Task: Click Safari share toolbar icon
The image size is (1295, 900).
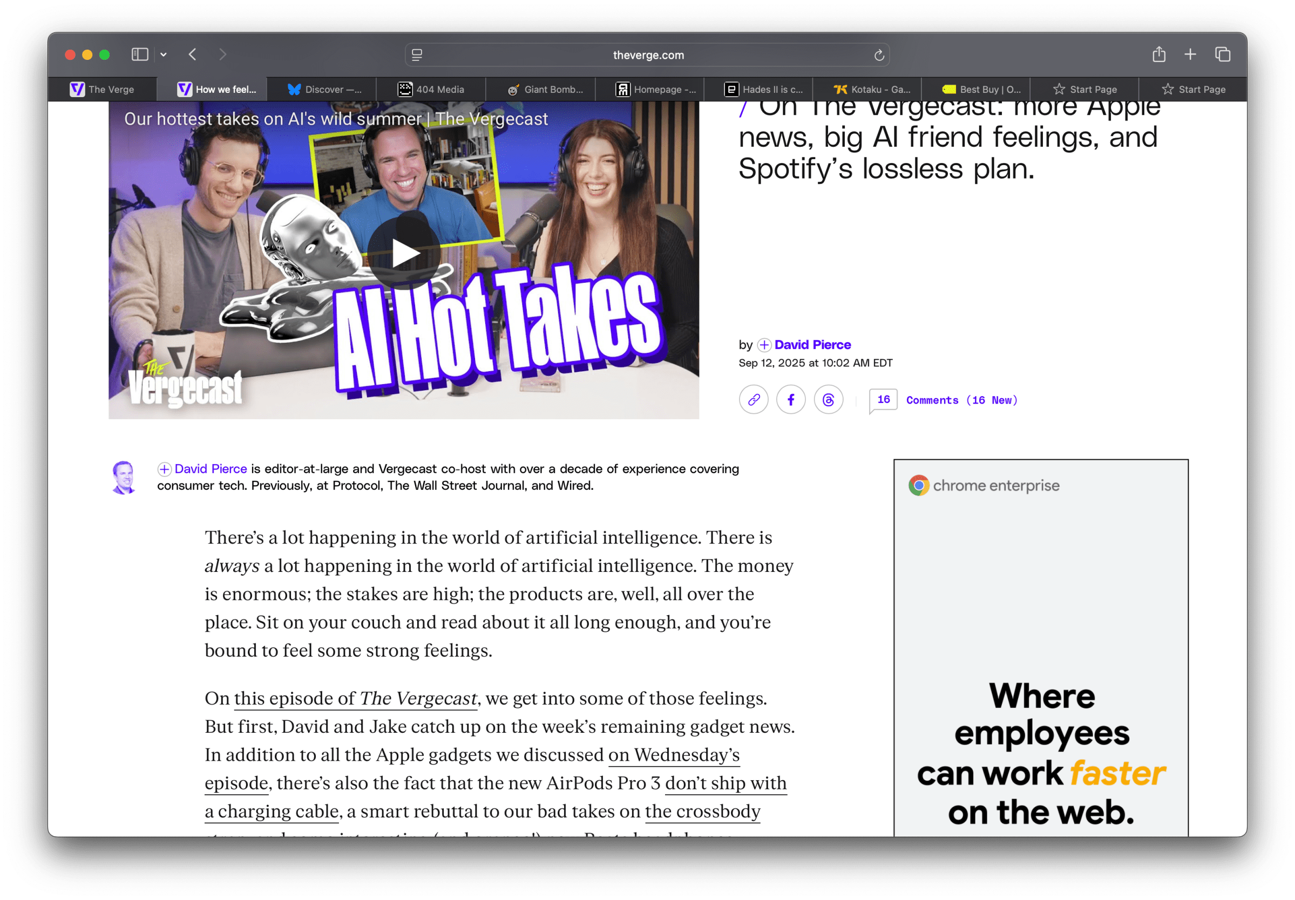Action: [1158, 54]
